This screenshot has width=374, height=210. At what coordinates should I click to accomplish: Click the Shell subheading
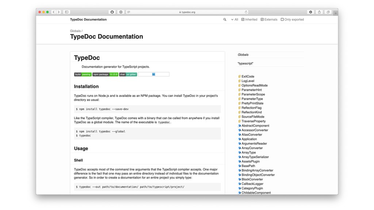click(78, 160)
